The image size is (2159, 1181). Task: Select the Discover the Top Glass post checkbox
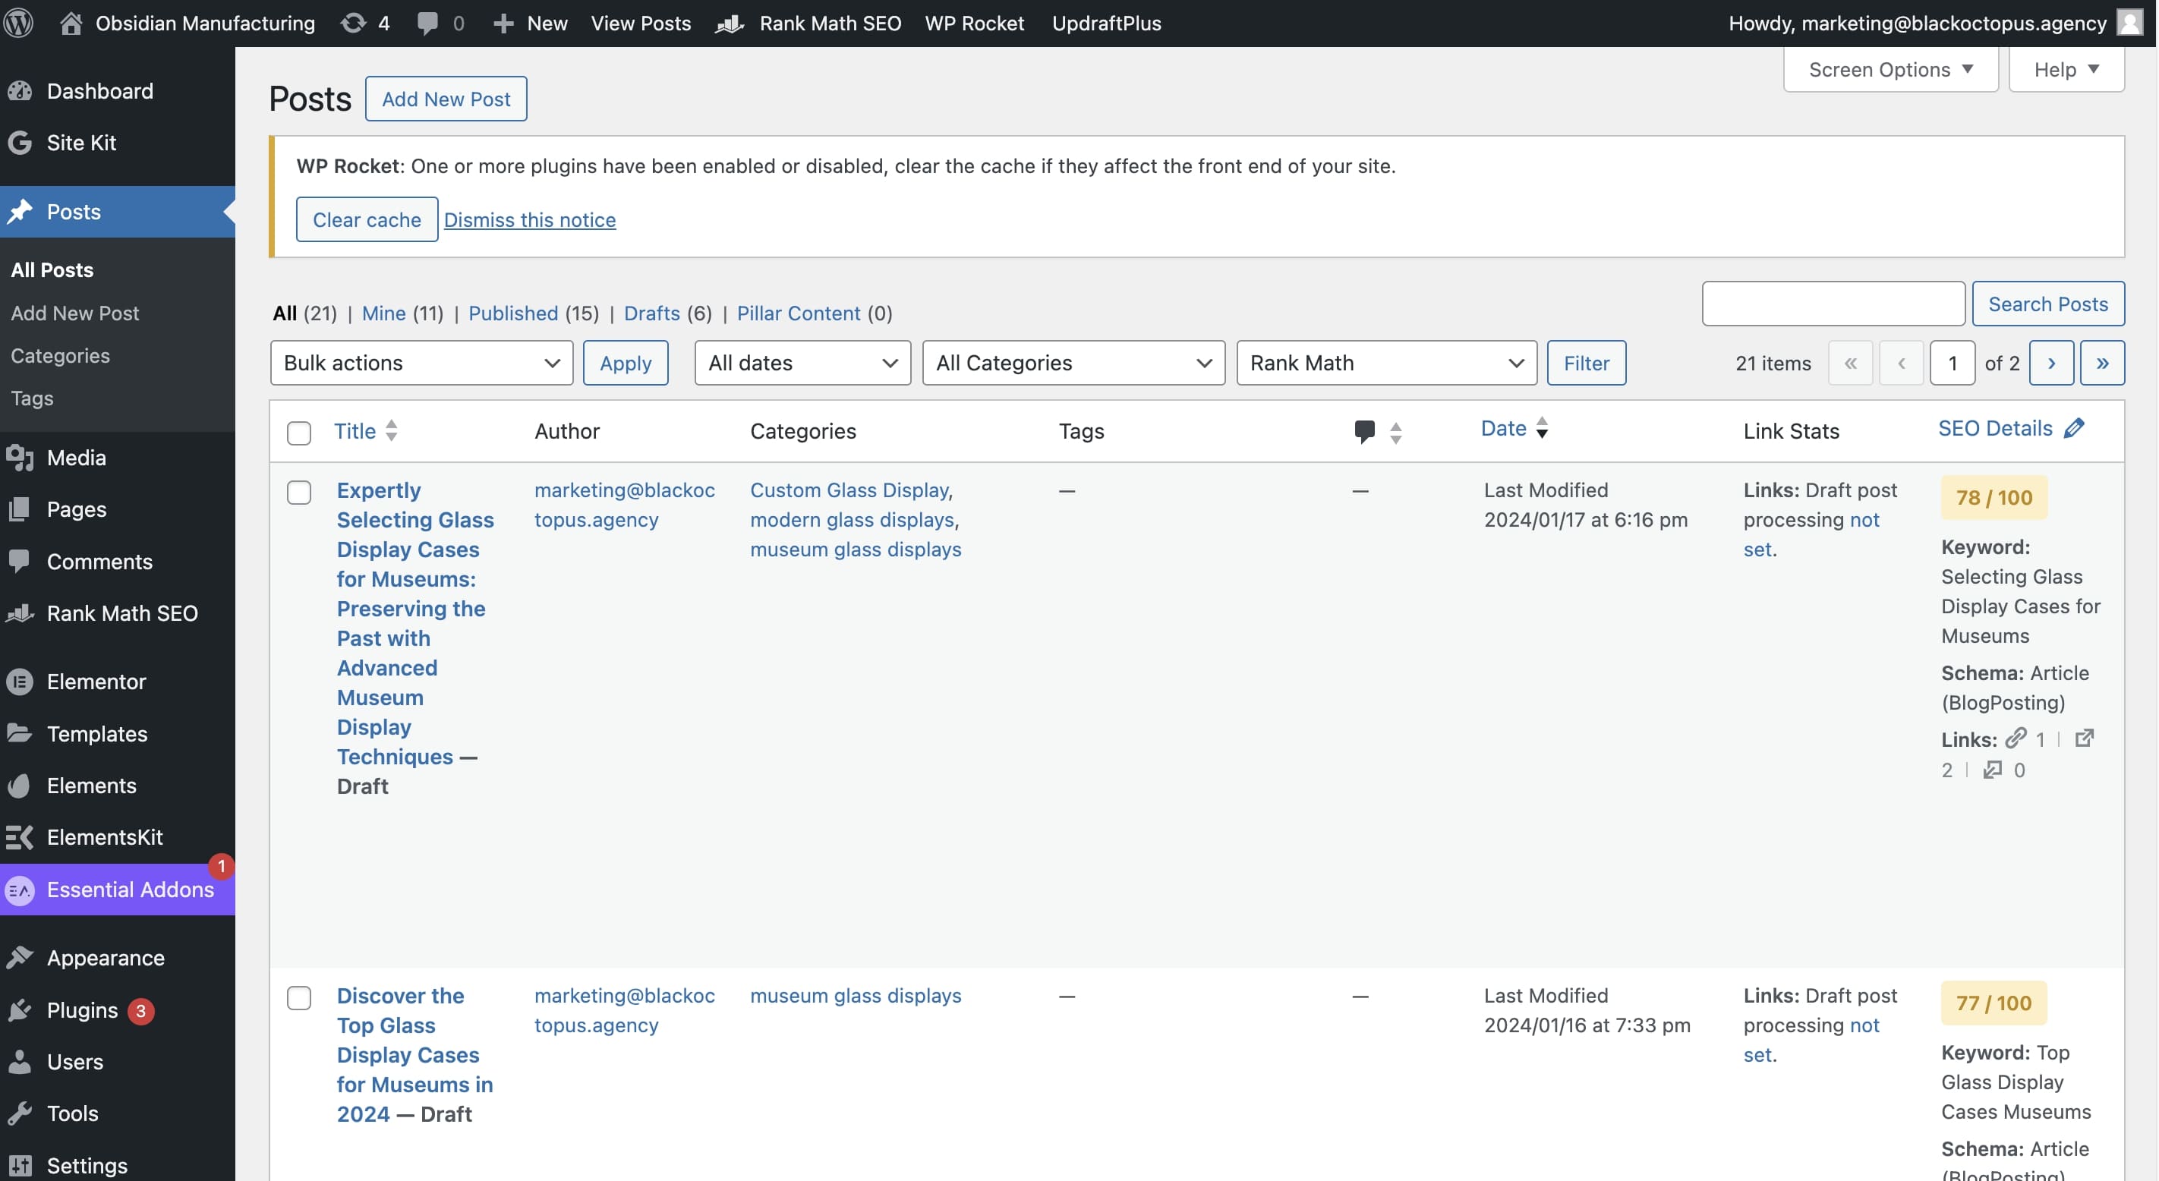coord(299,997)
